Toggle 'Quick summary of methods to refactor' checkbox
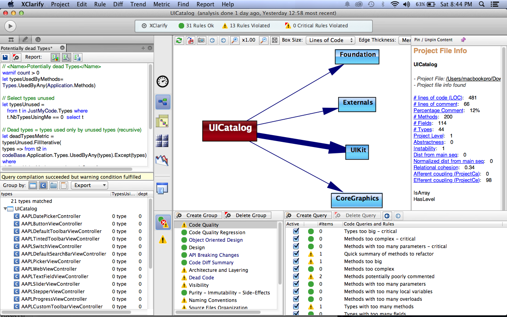Image resolution: width=507 pixels, height=317 pixels. [x=296, y=254]
